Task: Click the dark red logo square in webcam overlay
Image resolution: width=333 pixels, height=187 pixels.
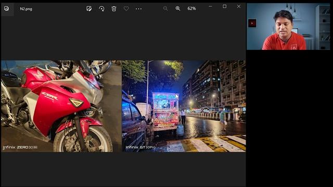Action: [x=252, y=23]
